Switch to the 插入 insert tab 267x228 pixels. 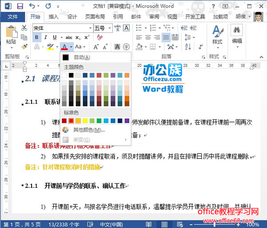pyautogui.click(x=54, y=17)
